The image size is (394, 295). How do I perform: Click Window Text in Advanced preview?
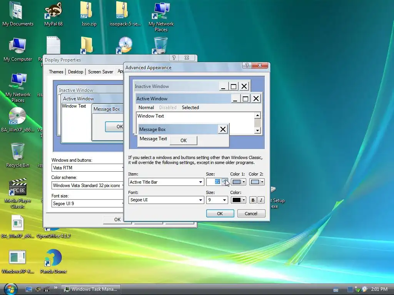pyautogui.click(x=150, y=116)
